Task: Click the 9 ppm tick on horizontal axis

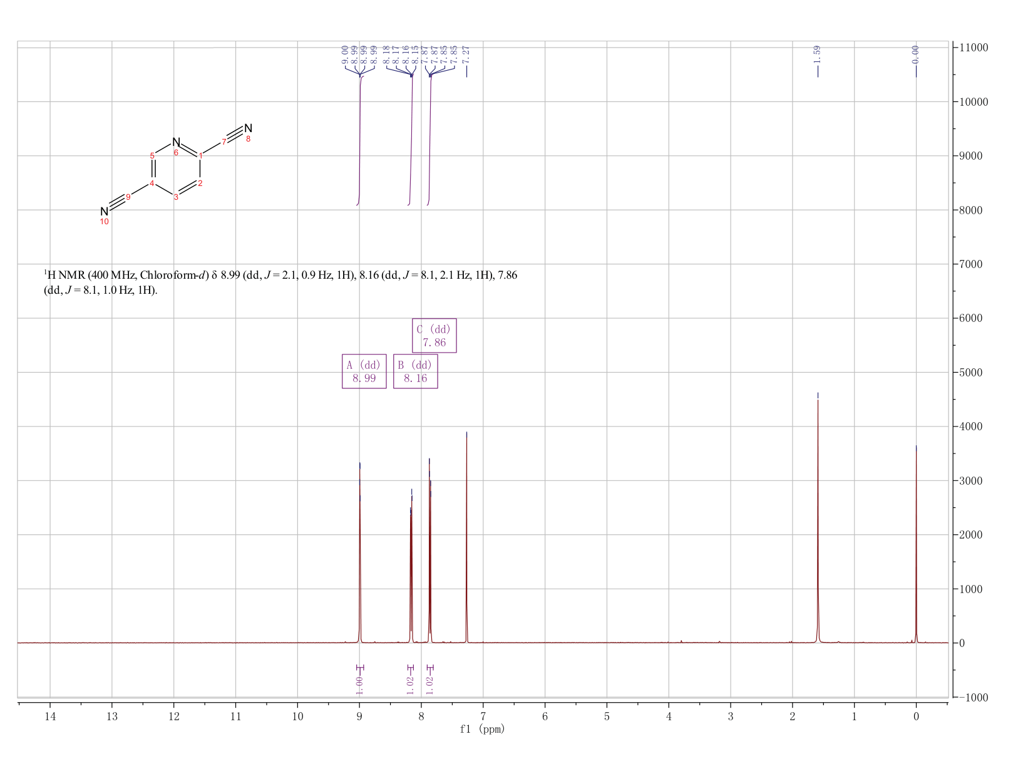Action: coord(359,717)
